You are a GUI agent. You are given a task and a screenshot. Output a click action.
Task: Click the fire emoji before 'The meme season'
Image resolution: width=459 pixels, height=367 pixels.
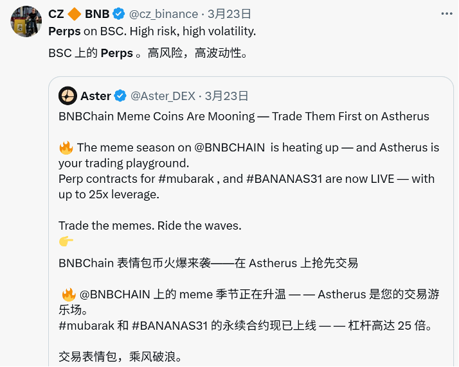pos(66,148)
